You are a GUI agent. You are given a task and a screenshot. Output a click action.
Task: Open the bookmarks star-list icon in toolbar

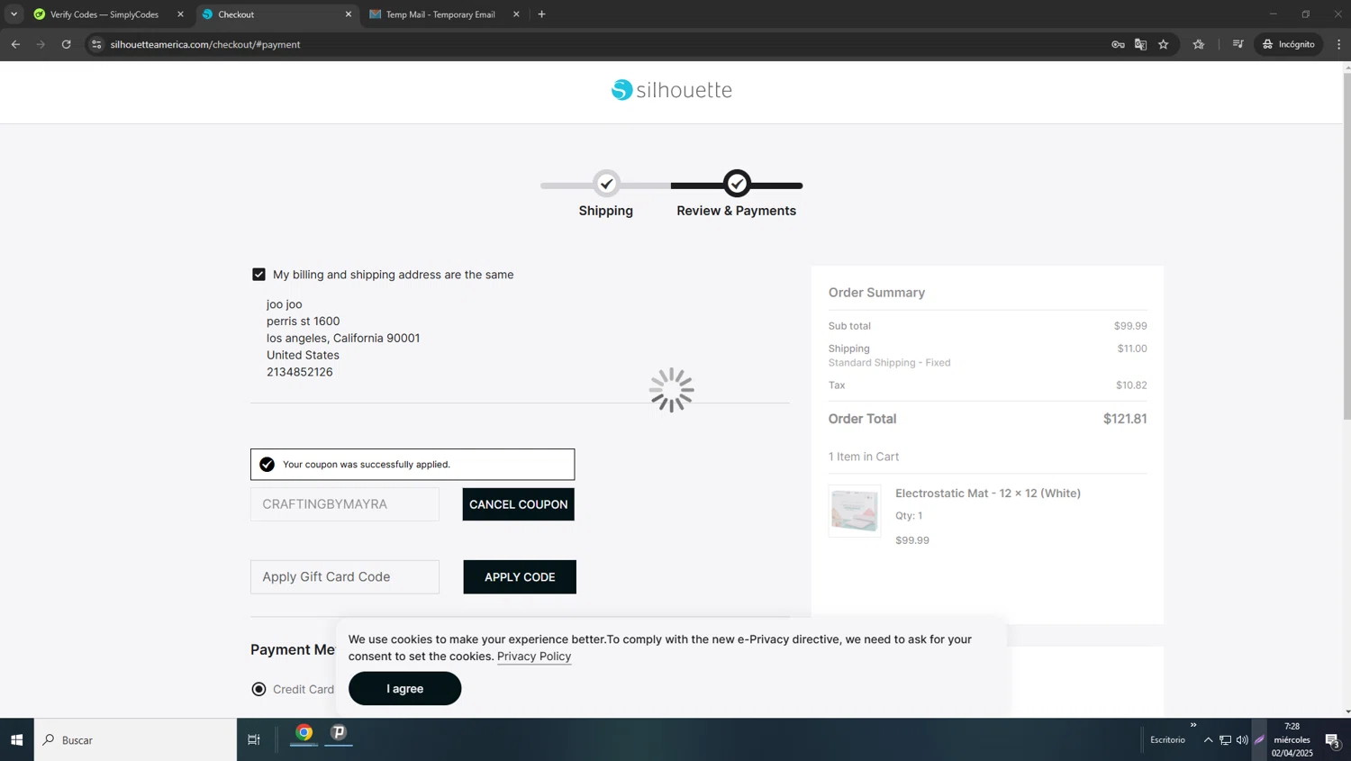click(1199, 44)
